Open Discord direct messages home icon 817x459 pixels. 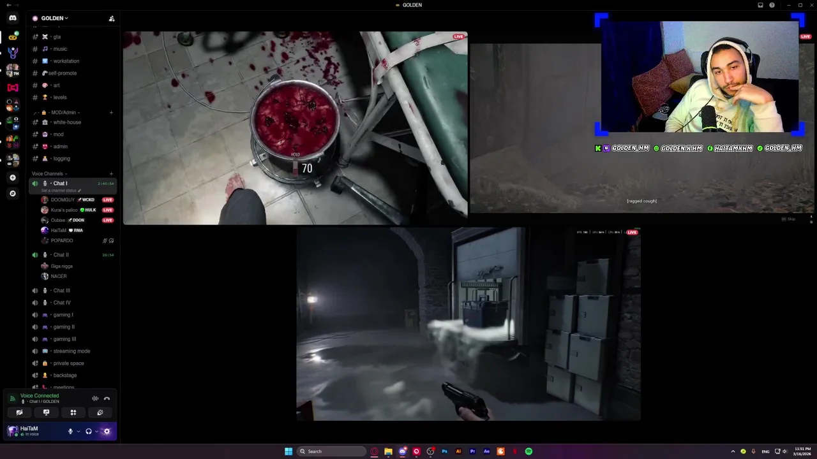pyautogui.click(x=13, y=18)
